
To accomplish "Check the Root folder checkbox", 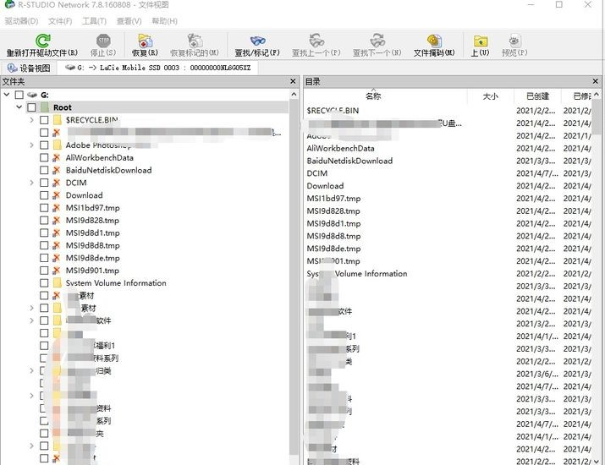I will tap(31, 107).
